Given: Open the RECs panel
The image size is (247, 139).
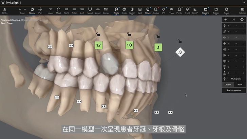Looking at the screenshot, I should (x=5, y=11).
